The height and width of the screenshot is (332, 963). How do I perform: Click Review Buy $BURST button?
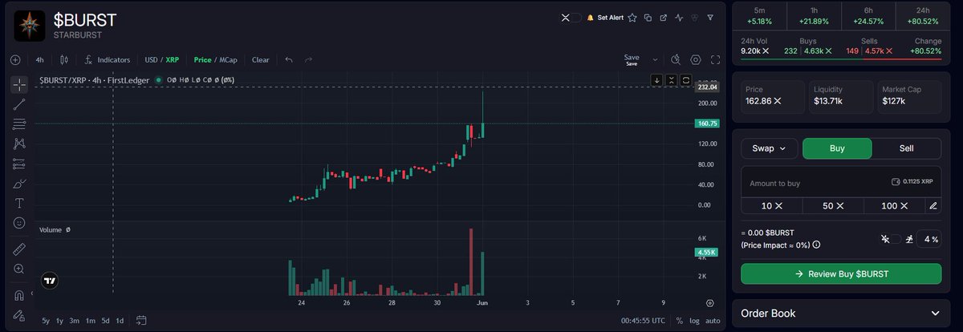coord(840,273)
